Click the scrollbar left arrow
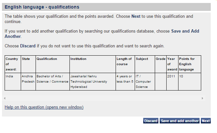The image size is (217, 133). (x=4, y=98)
